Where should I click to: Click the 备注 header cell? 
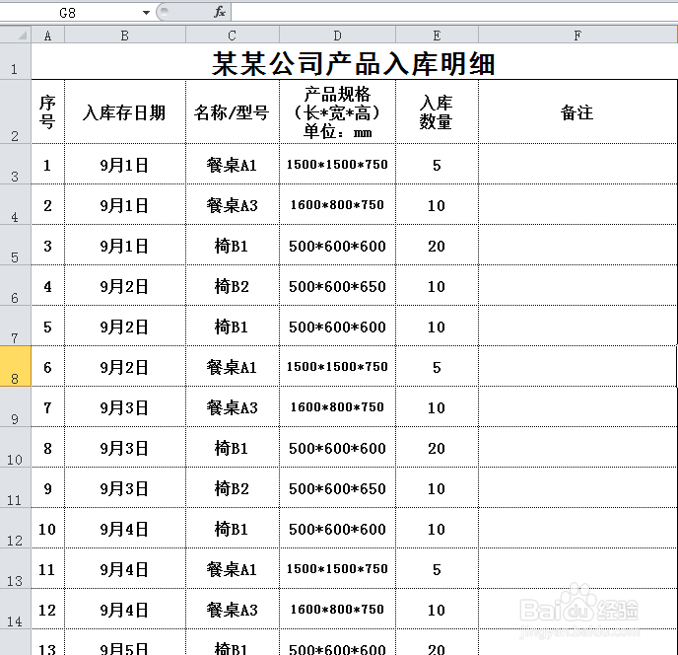pyautogui.click(x=577, y=111)
